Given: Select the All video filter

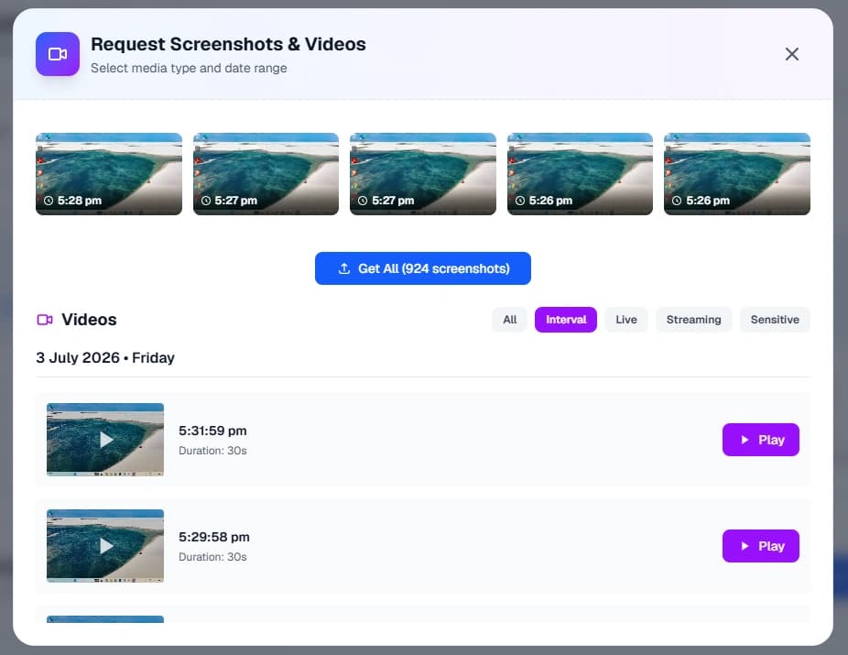Looking at the screenshot, I should pos(509,320).
